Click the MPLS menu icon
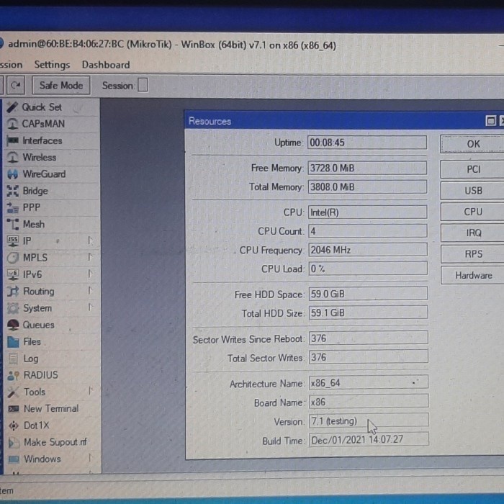The width and height of the screenshot is (504, 504). point(13,258)
